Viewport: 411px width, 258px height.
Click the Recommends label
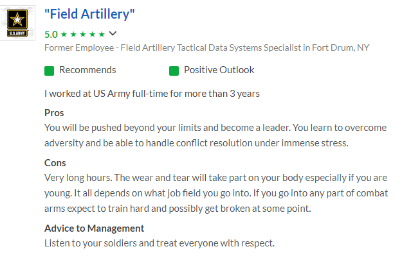[87, 70]
